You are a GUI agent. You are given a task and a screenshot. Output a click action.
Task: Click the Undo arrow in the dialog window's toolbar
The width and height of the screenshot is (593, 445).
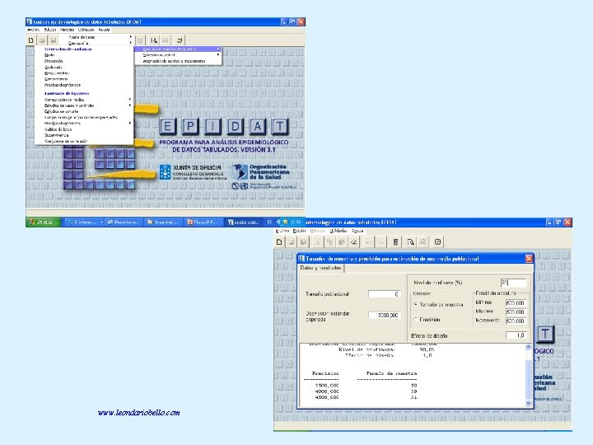[x=369, y=241]
